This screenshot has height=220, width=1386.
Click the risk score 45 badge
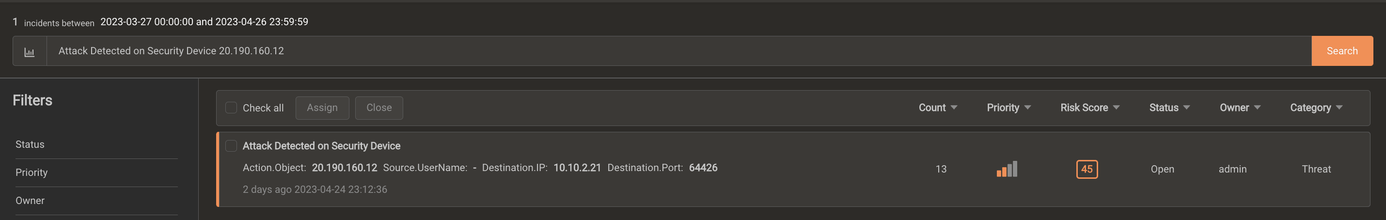click(1087, 169)
